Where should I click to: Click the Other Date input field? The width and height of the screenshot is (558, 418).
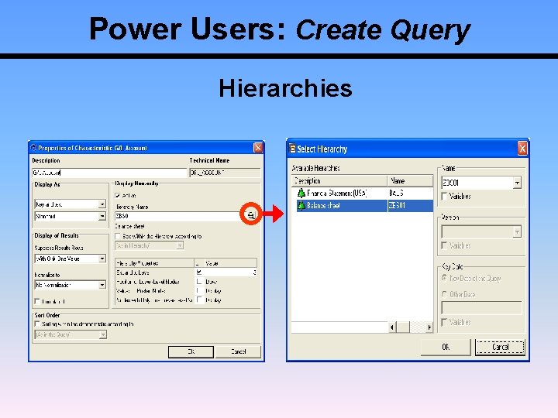(481, 307)
